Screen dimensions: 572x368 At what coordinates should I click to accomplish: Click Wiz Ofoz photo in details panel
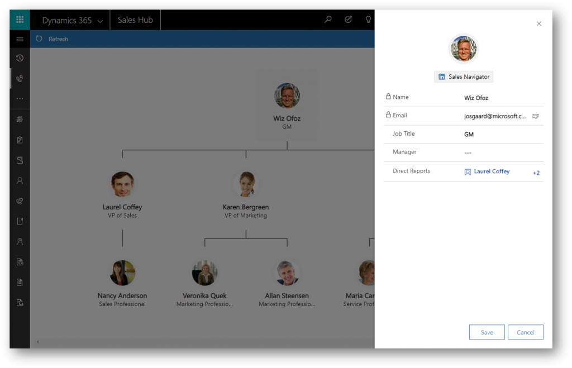tap(463, 49)
